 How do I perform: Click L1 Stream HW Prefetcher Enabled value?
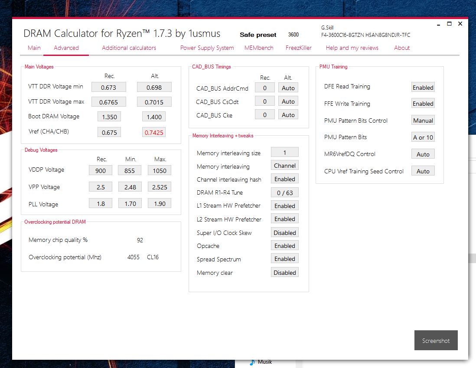pos(285,205)
